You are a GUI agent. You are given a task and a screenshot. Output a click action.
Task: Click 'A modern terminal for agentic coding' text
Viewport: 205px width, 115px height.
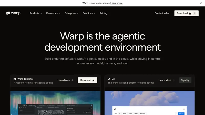(x=33, y=83)
